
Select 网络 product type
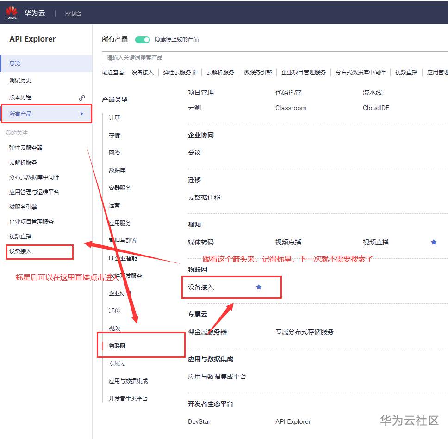114,152
